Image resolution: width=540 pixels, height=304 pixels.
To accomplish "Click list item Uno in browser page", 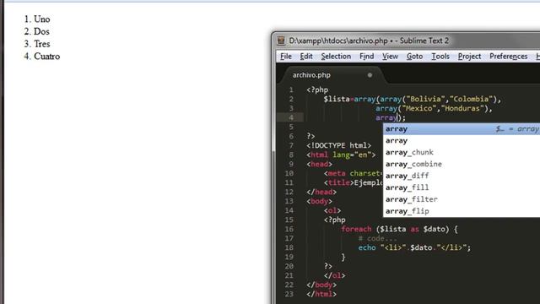I will (41, 19).
